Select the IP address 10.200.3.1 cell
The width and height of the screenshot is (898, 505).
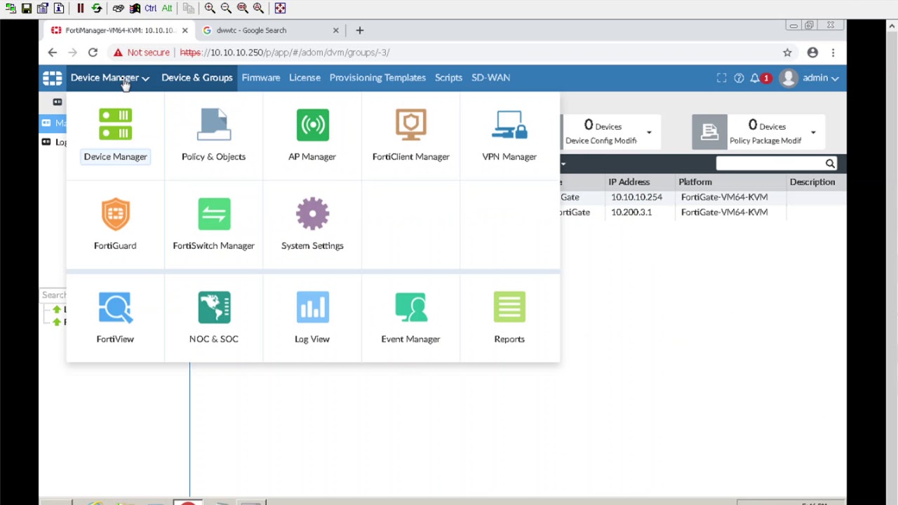(x=631, y=212)
